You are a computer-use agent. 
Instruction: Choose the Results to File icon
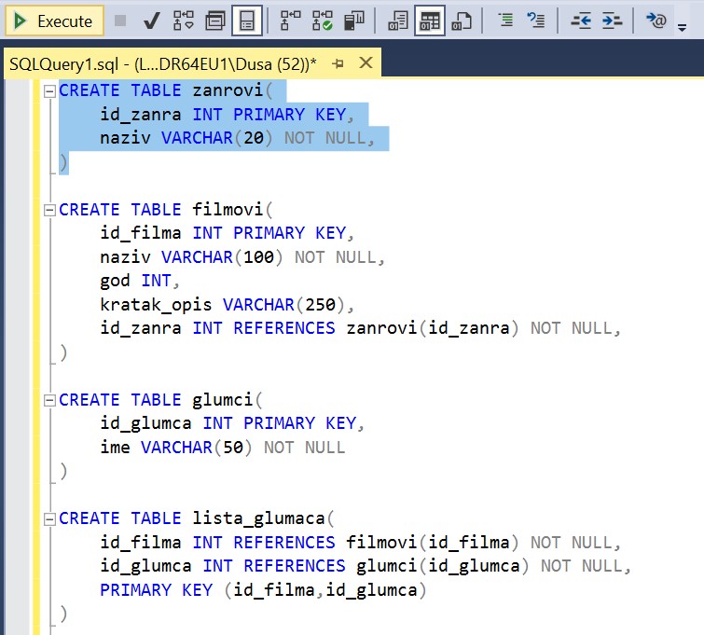click(x=461, y=21)
